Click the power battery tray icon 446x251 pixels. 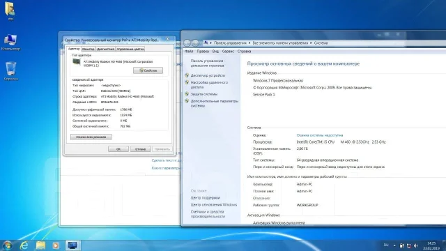tap(401, 245)
